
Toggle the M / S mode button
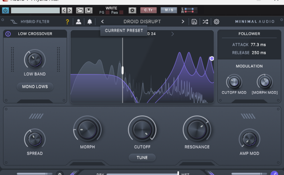(169, 10)
